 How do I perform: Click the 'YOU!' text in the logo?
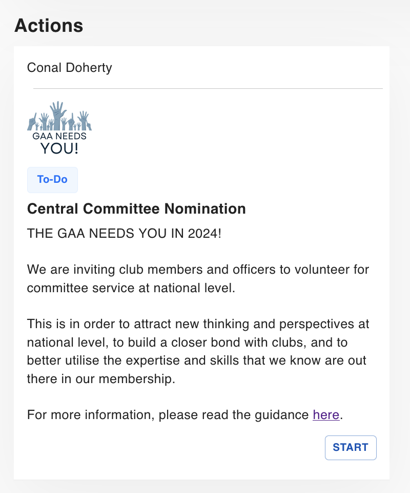(x=59, y=148)
